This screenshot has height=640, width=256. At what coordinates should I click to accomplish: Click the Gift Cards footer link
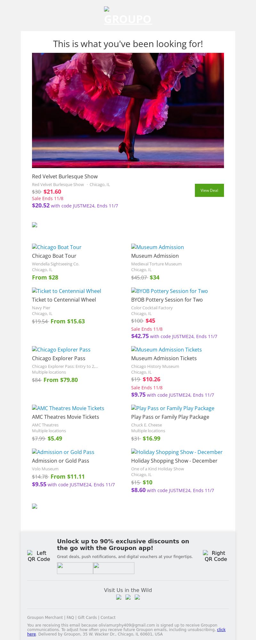pos(87,618)
